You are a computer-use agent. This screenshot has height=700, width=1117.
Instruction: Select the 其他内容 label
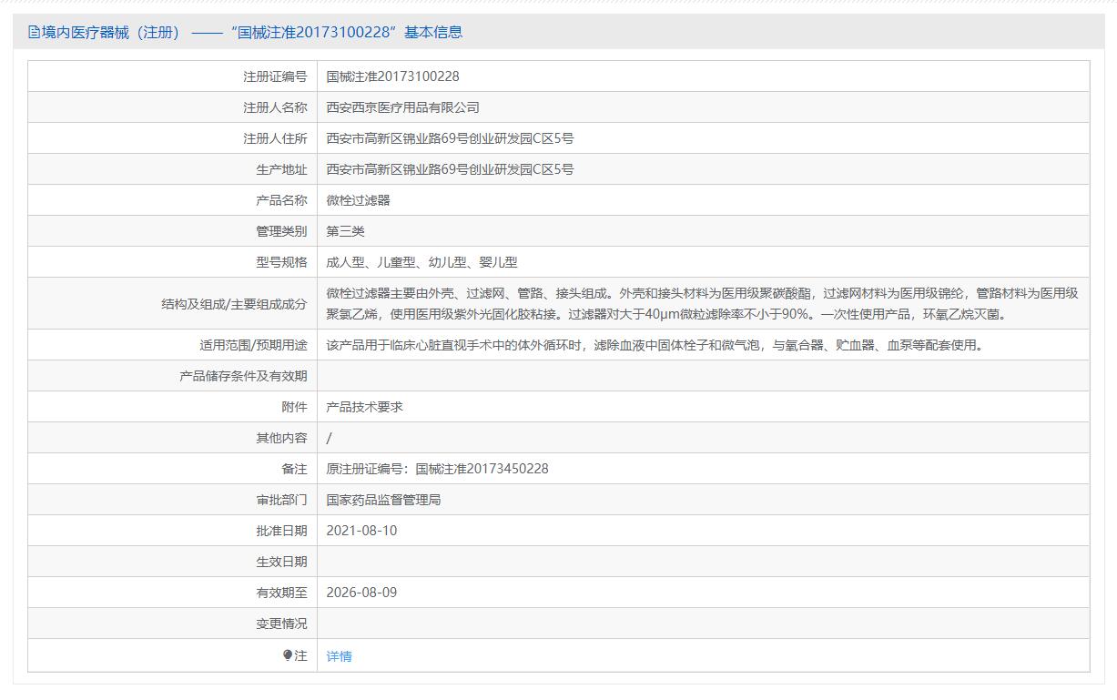coord(281,439)
